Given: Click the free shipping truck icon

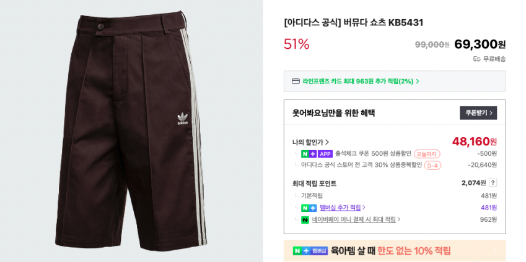Looking at the screenshot, I should point(476,59).
